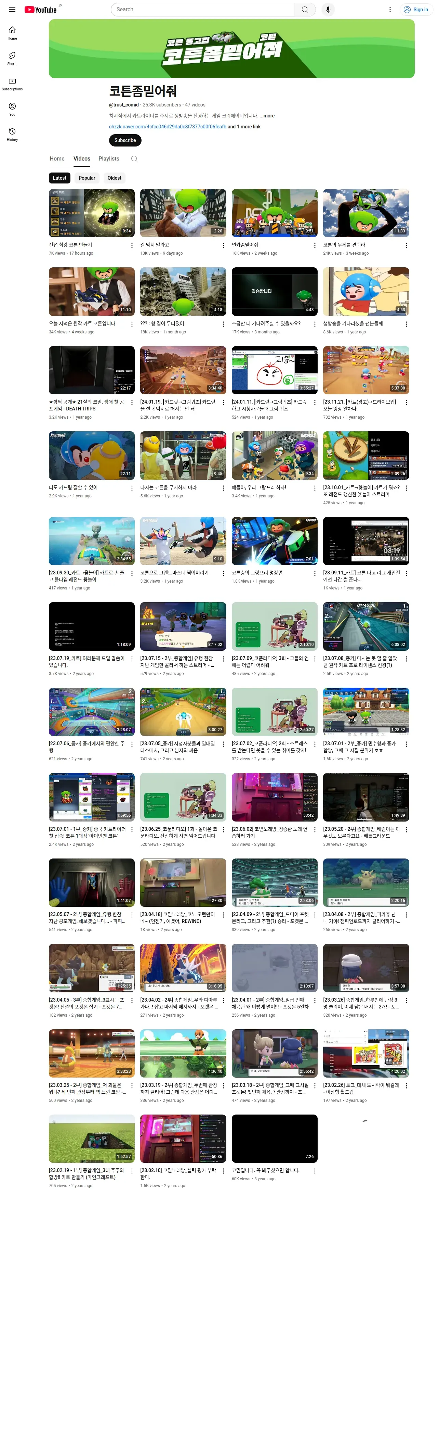Switch to the Videos tab

(82, 159)
